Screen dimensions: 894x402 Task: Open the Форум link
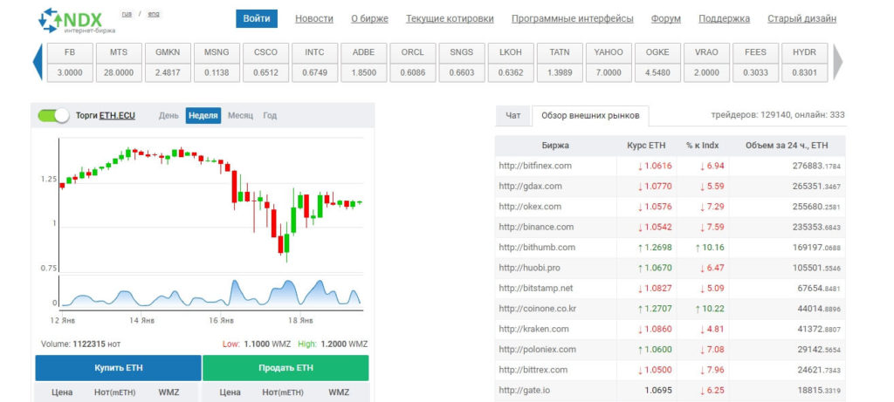click(666, 19)
